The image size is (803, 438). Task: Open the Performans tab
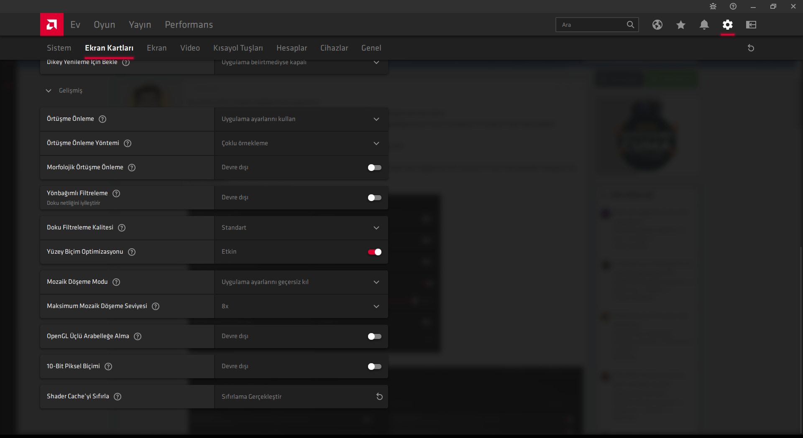189,25
